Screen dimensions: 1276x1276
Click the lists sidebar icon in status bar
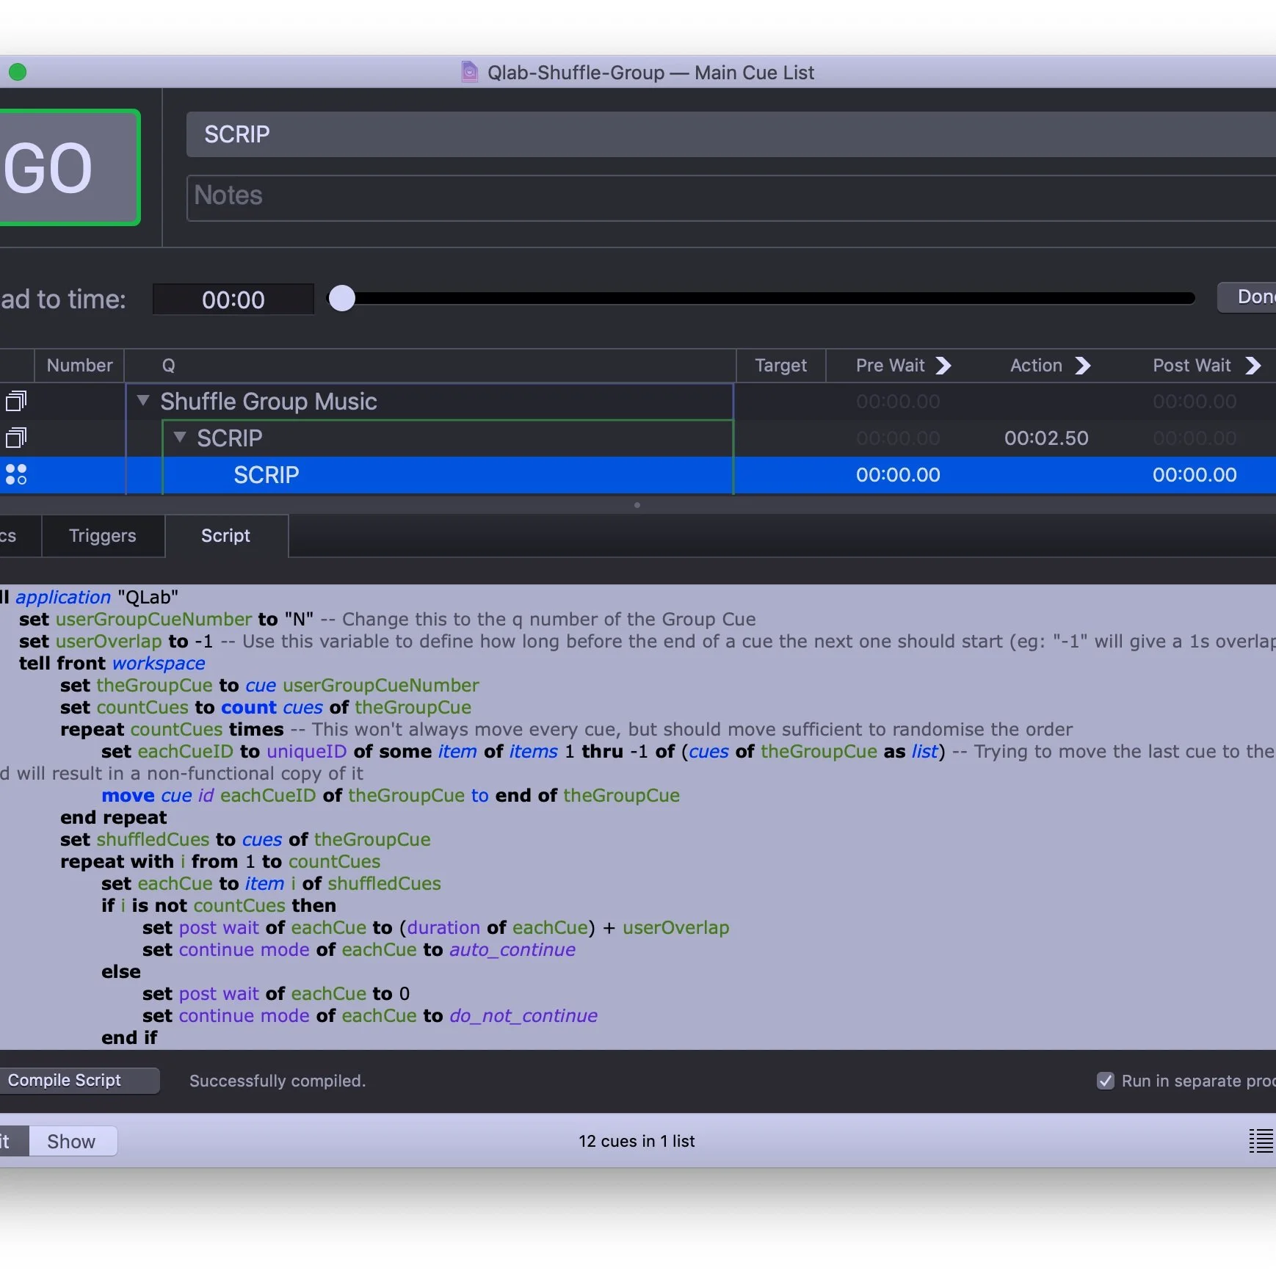coord(1261,1141)
